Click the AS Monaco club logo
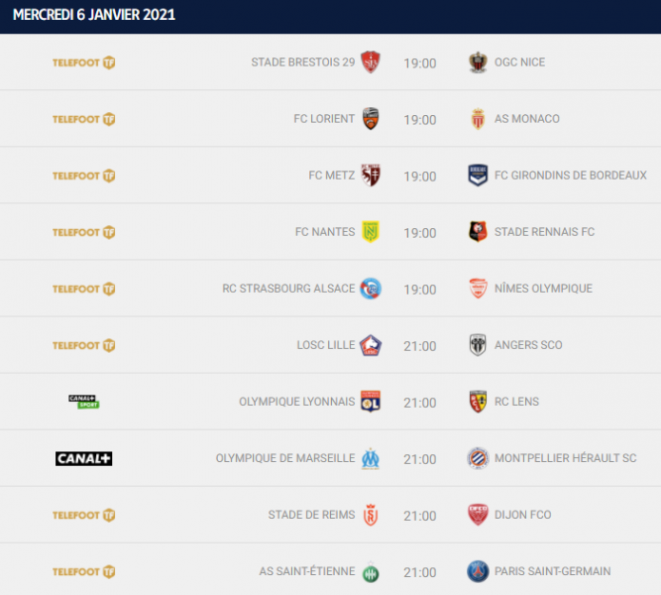The height and width of the screenshot is (595, 661). tap(478, 119)
